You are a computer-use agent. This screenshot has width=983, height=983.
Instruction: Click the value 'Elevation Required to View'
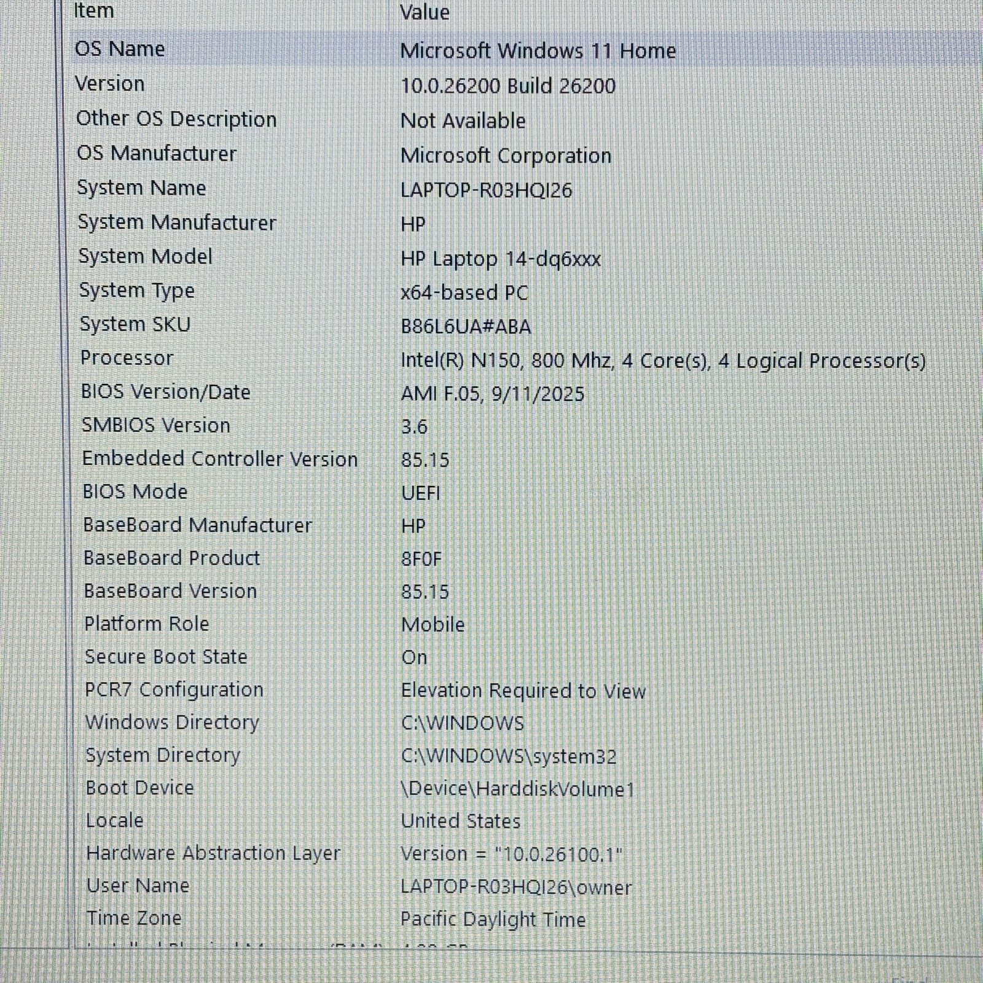pos(523,691)
